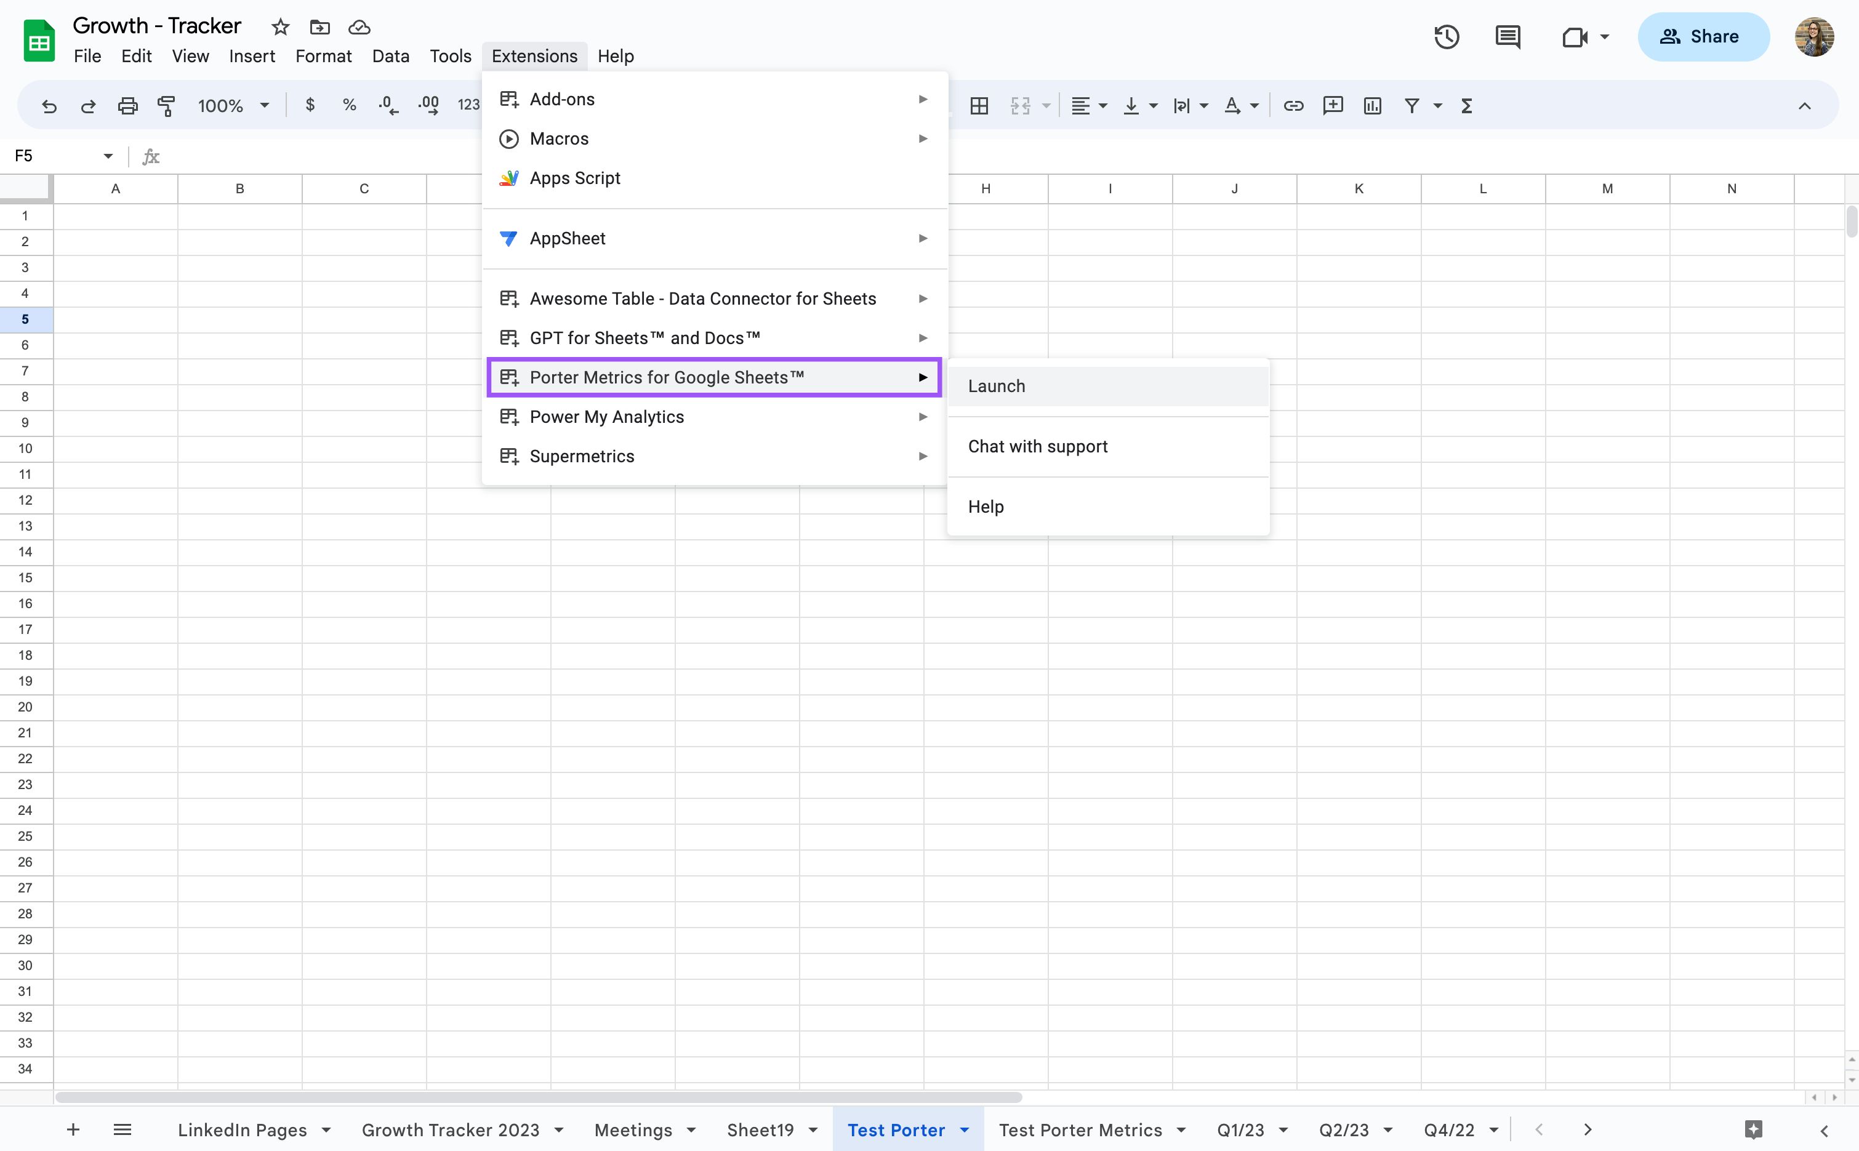Expand the Add-ons submenu
Viewport: 1859px width, 1151px height.
tap(715, 99)
